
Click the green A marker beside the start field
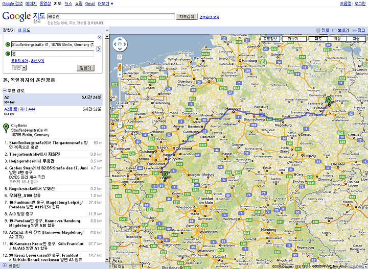coord(8,44)
